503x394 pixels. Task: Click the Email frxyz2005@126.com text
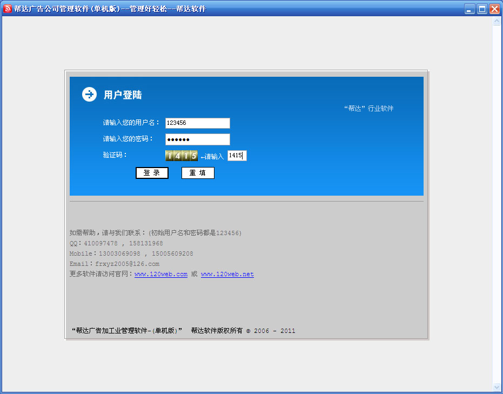[115, 264]
